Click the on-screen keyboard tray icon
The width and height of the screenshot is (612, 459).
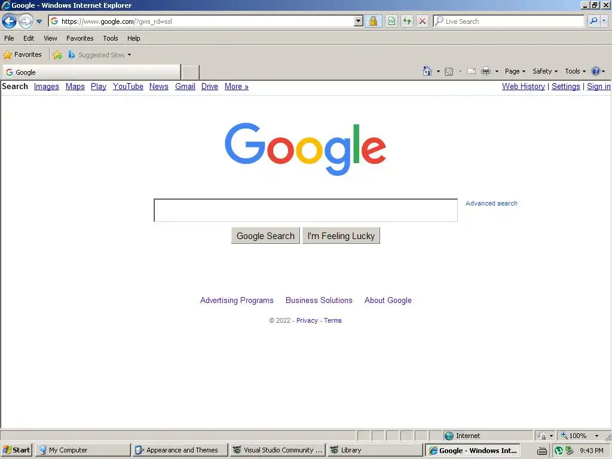click(541, 451)
